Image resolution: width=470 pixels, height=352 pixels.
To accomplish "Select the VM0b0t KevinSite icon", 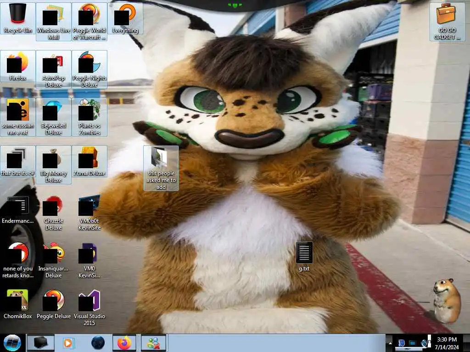I will click(90, 212).
